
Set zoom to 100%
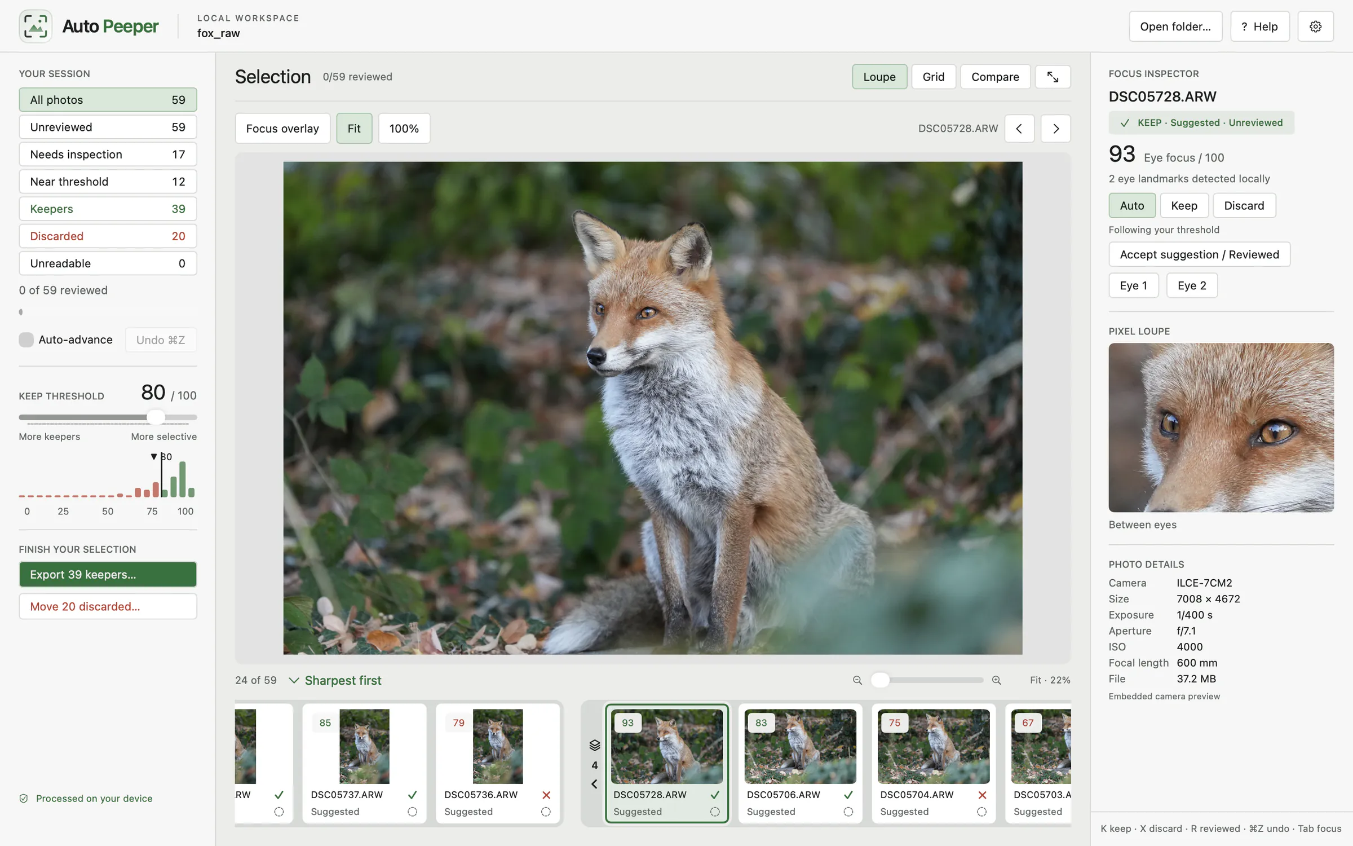[x=404, y=129]
